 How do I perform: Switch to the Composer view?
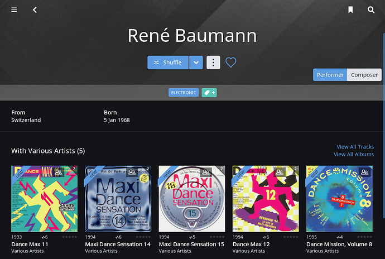(x=364, y=75)
